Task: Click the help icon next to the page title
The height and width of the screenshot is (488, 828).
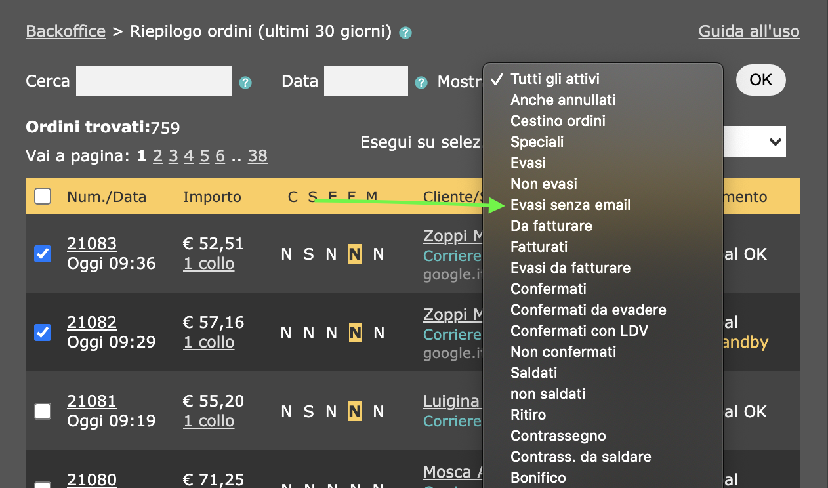Action: 405,31
